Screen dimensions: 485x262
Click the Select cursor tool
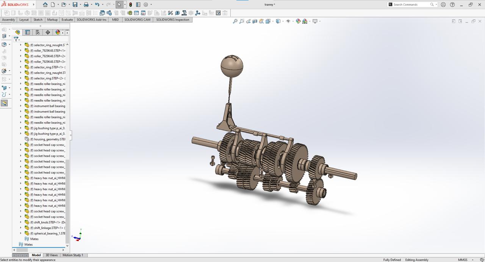tap(119, 5)
